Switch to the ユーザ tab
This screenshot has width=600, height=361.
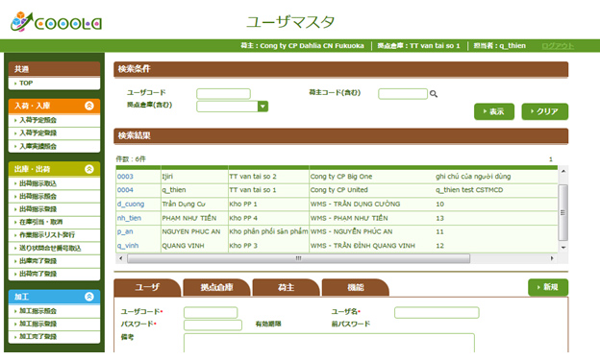click(147, 287)
